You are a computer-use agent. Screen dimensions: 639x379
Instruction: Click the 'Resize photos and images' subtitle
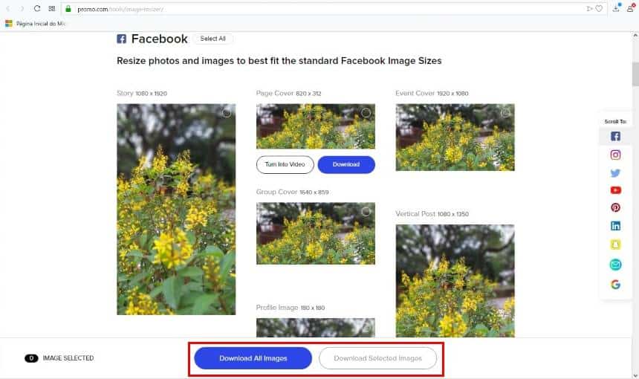click(279, 61)
